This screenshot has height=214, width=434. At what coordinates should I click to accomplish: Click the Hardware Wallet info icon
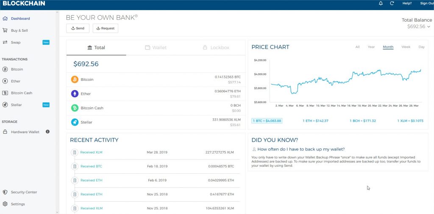[x=47, y=132]
